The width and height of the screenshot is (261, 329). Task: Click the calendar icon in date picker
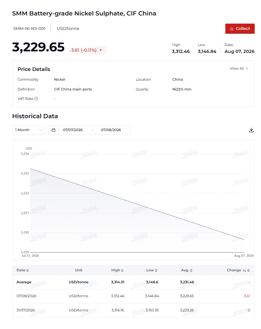[54, 130]
